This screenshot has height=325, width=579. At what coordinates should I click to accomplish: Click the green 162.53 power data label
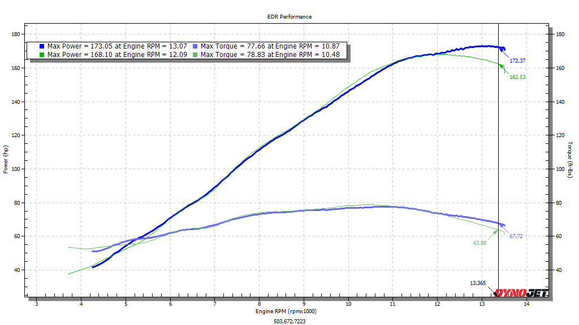(517, 77)
